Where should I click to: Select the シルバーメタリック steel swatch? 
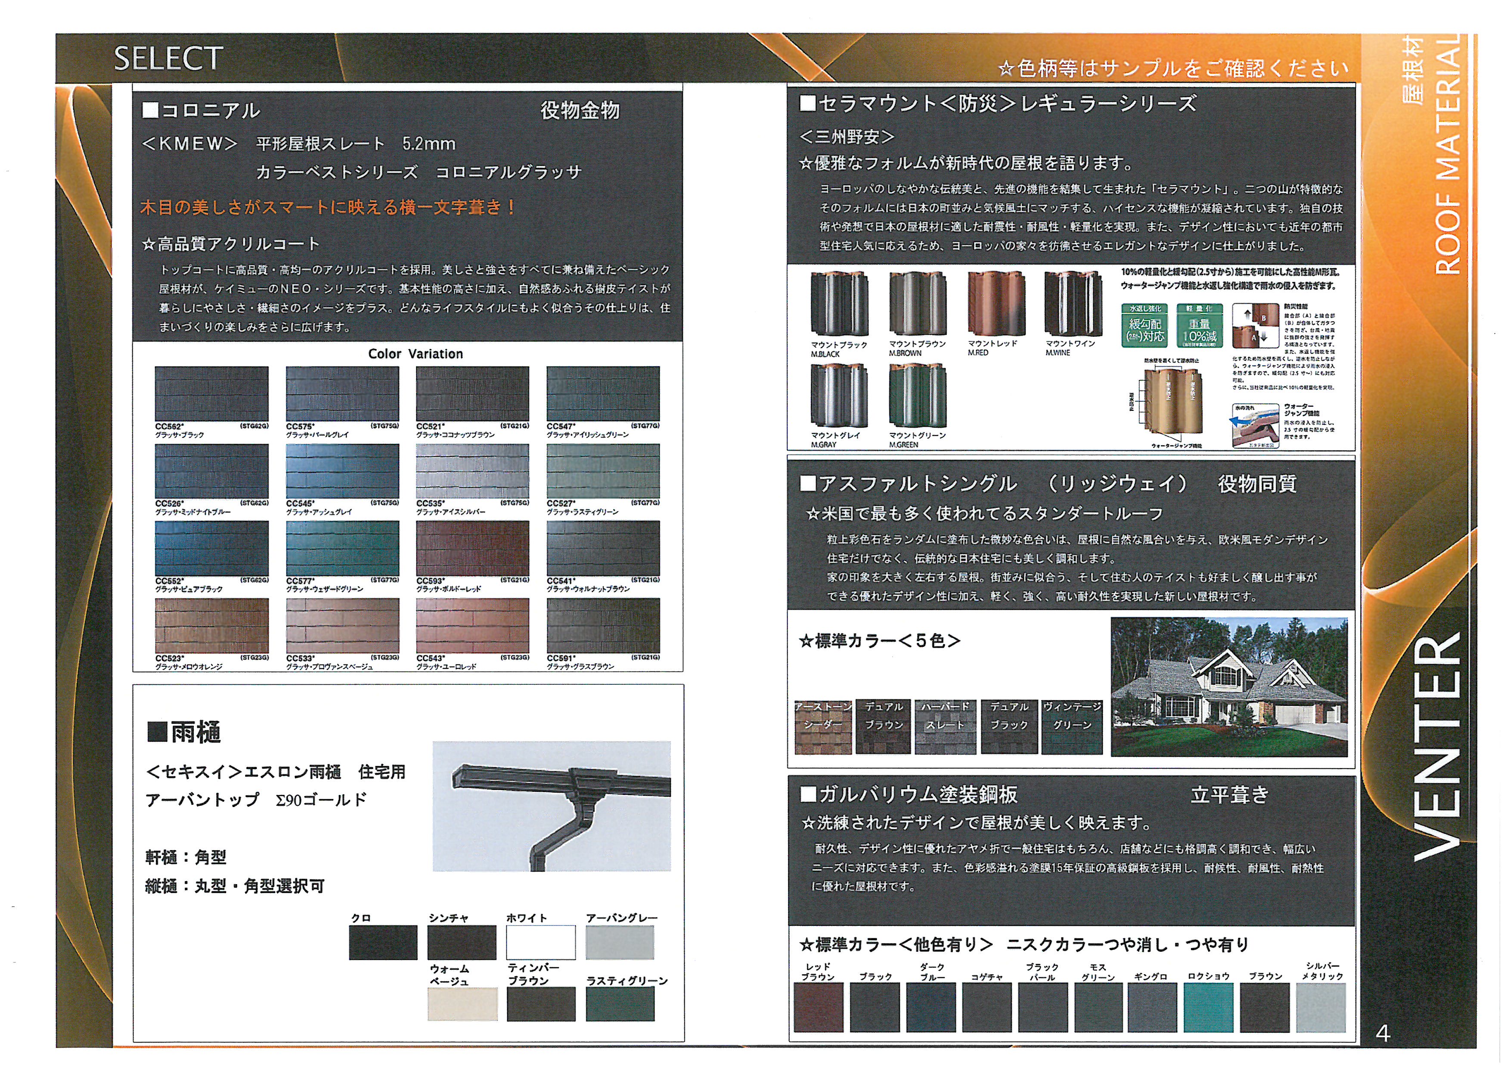[x=1321, y=1008]
